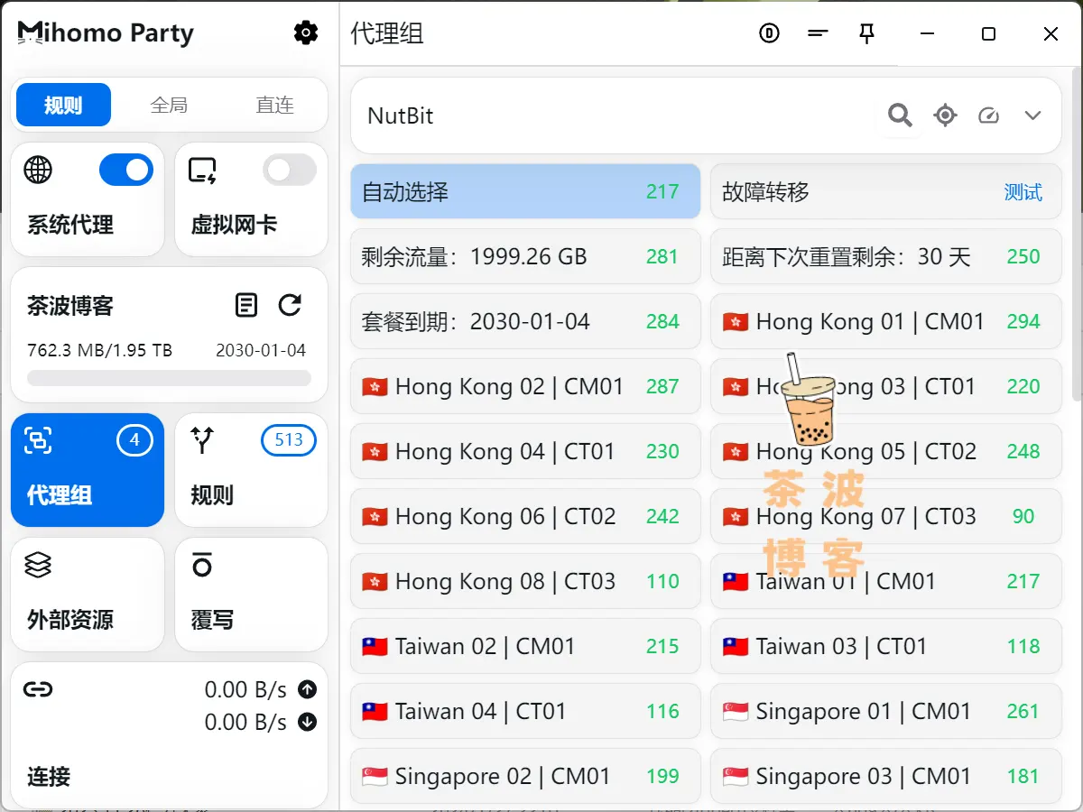
Task: Open the sort order icon in the title bar
Action: (x=818, y=33)
